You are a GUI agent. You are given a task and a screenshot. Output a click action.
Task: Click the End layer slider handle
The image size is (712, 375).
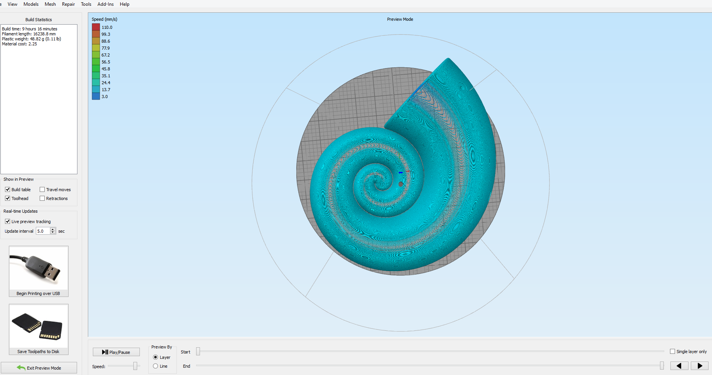tap(662, 366)
